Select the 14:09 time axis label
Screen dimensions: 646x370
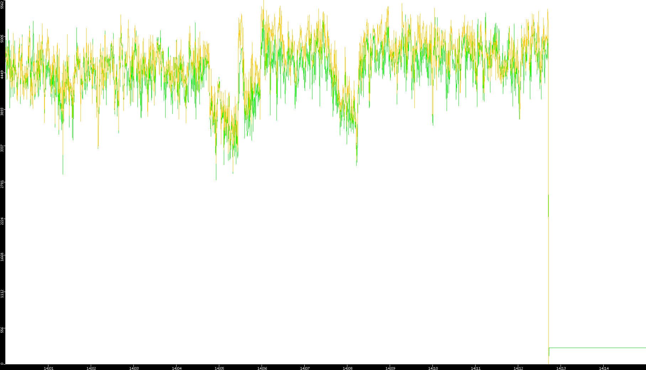click(x=390, y=368)
